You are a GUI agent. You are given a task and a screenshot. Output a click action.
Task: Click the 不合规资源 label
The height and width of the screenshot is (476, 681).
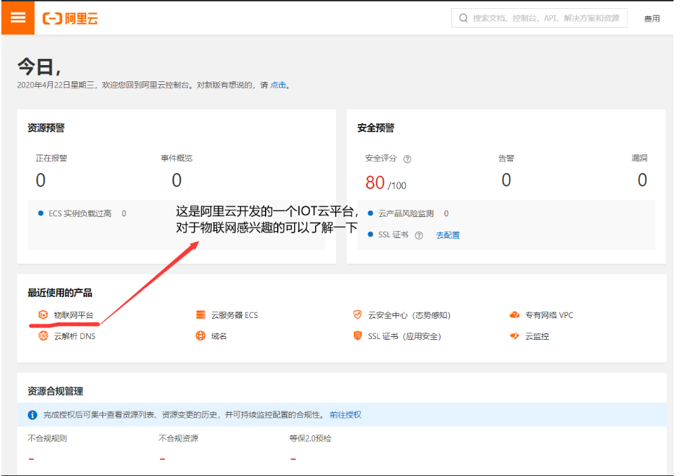tap(178, 438)
